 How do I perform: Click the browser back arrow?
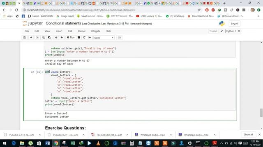coord(4,10)
